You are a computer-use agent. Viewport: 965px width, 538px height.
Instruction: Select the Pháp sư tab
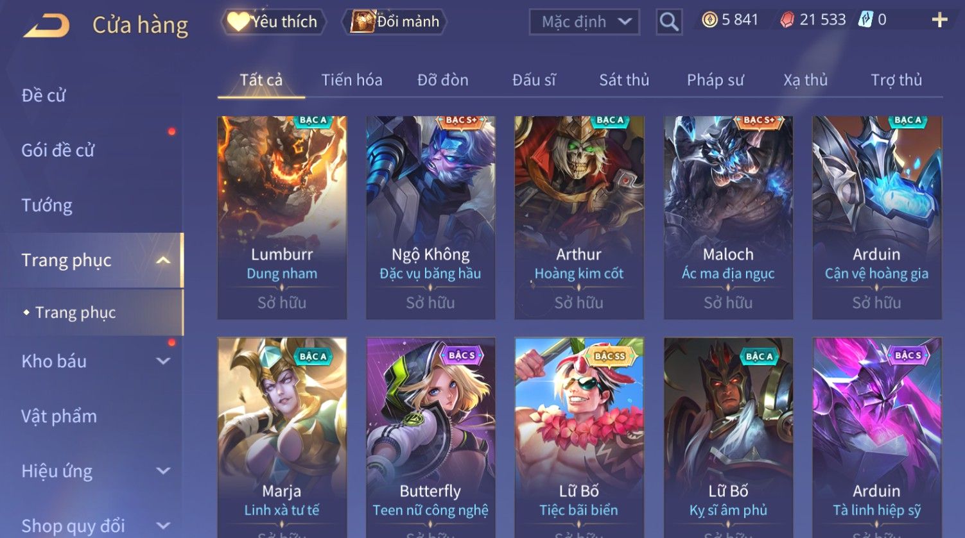pyautogui.click(x=715, y=80)
